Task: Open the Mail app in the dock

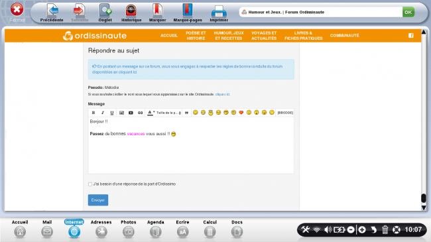Action: coord(47,229)
